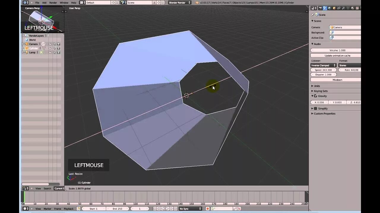Toggle selectability arrow for Lamp
Image resolution: width=380 pixels, height=213 pixels.
pos(54,52)
